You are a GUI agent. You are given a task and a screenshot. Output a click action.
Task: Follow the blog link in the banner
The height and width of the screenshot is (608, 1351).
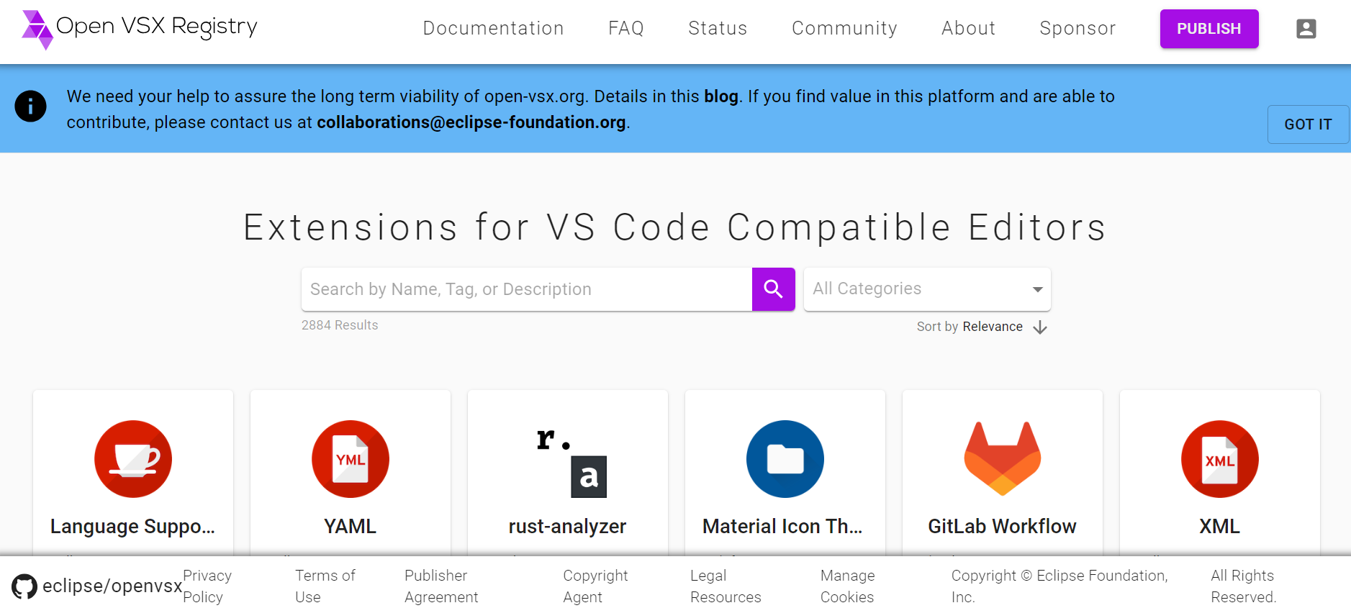click(x=720, y=96)
